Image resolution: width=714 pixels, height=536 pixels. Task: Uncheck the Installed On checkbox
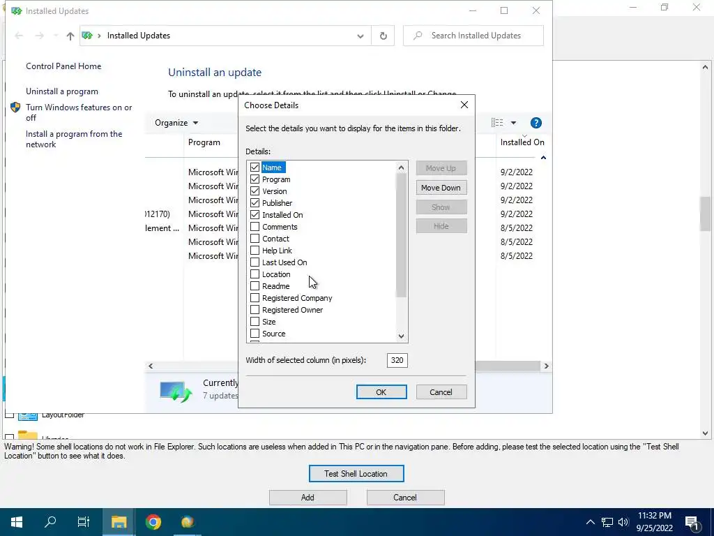(x=255, y=215)
